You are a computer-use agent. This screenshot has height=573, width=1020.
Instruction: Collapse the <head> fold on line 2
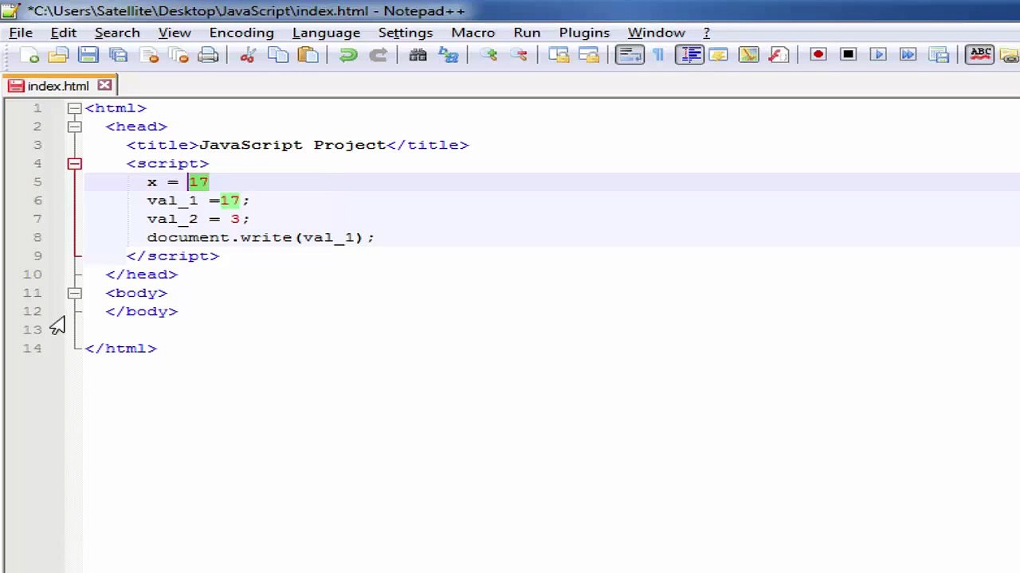74,127
